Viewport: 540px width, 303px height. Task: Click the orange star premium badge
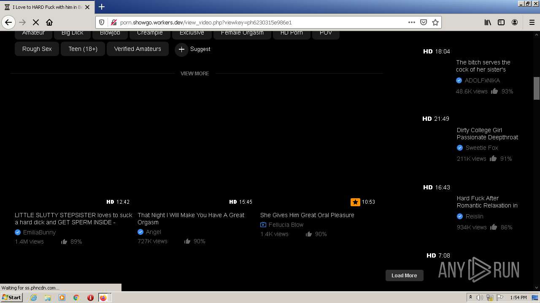(x=355, y=202)
